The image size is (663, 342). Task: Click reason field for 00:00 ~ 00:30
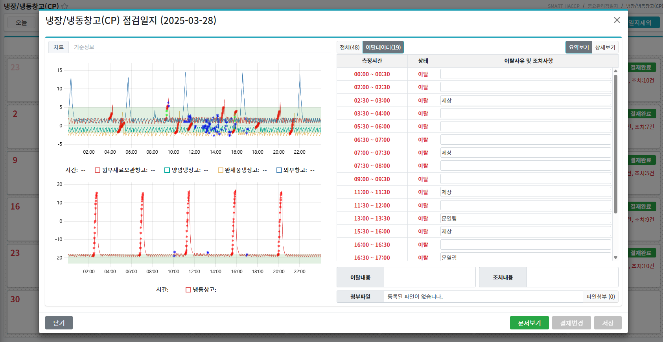point(525,74)
